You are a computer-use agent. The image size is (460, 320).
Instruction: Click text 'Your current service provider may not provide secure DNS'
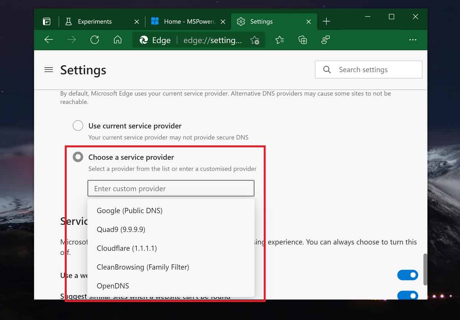point(168,137)
